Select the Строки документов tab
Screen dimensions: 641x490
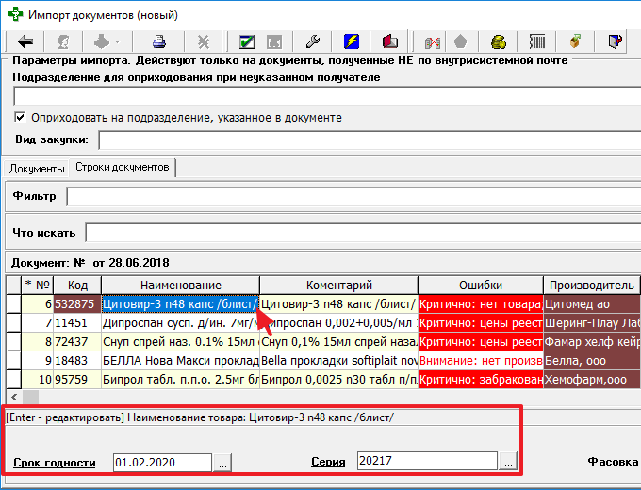point(123,167)
